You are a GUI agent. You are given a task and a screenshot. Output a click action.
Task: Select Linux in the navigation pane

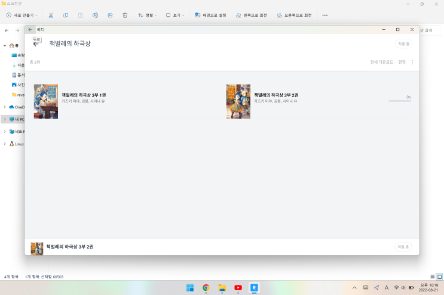(17, 144)
